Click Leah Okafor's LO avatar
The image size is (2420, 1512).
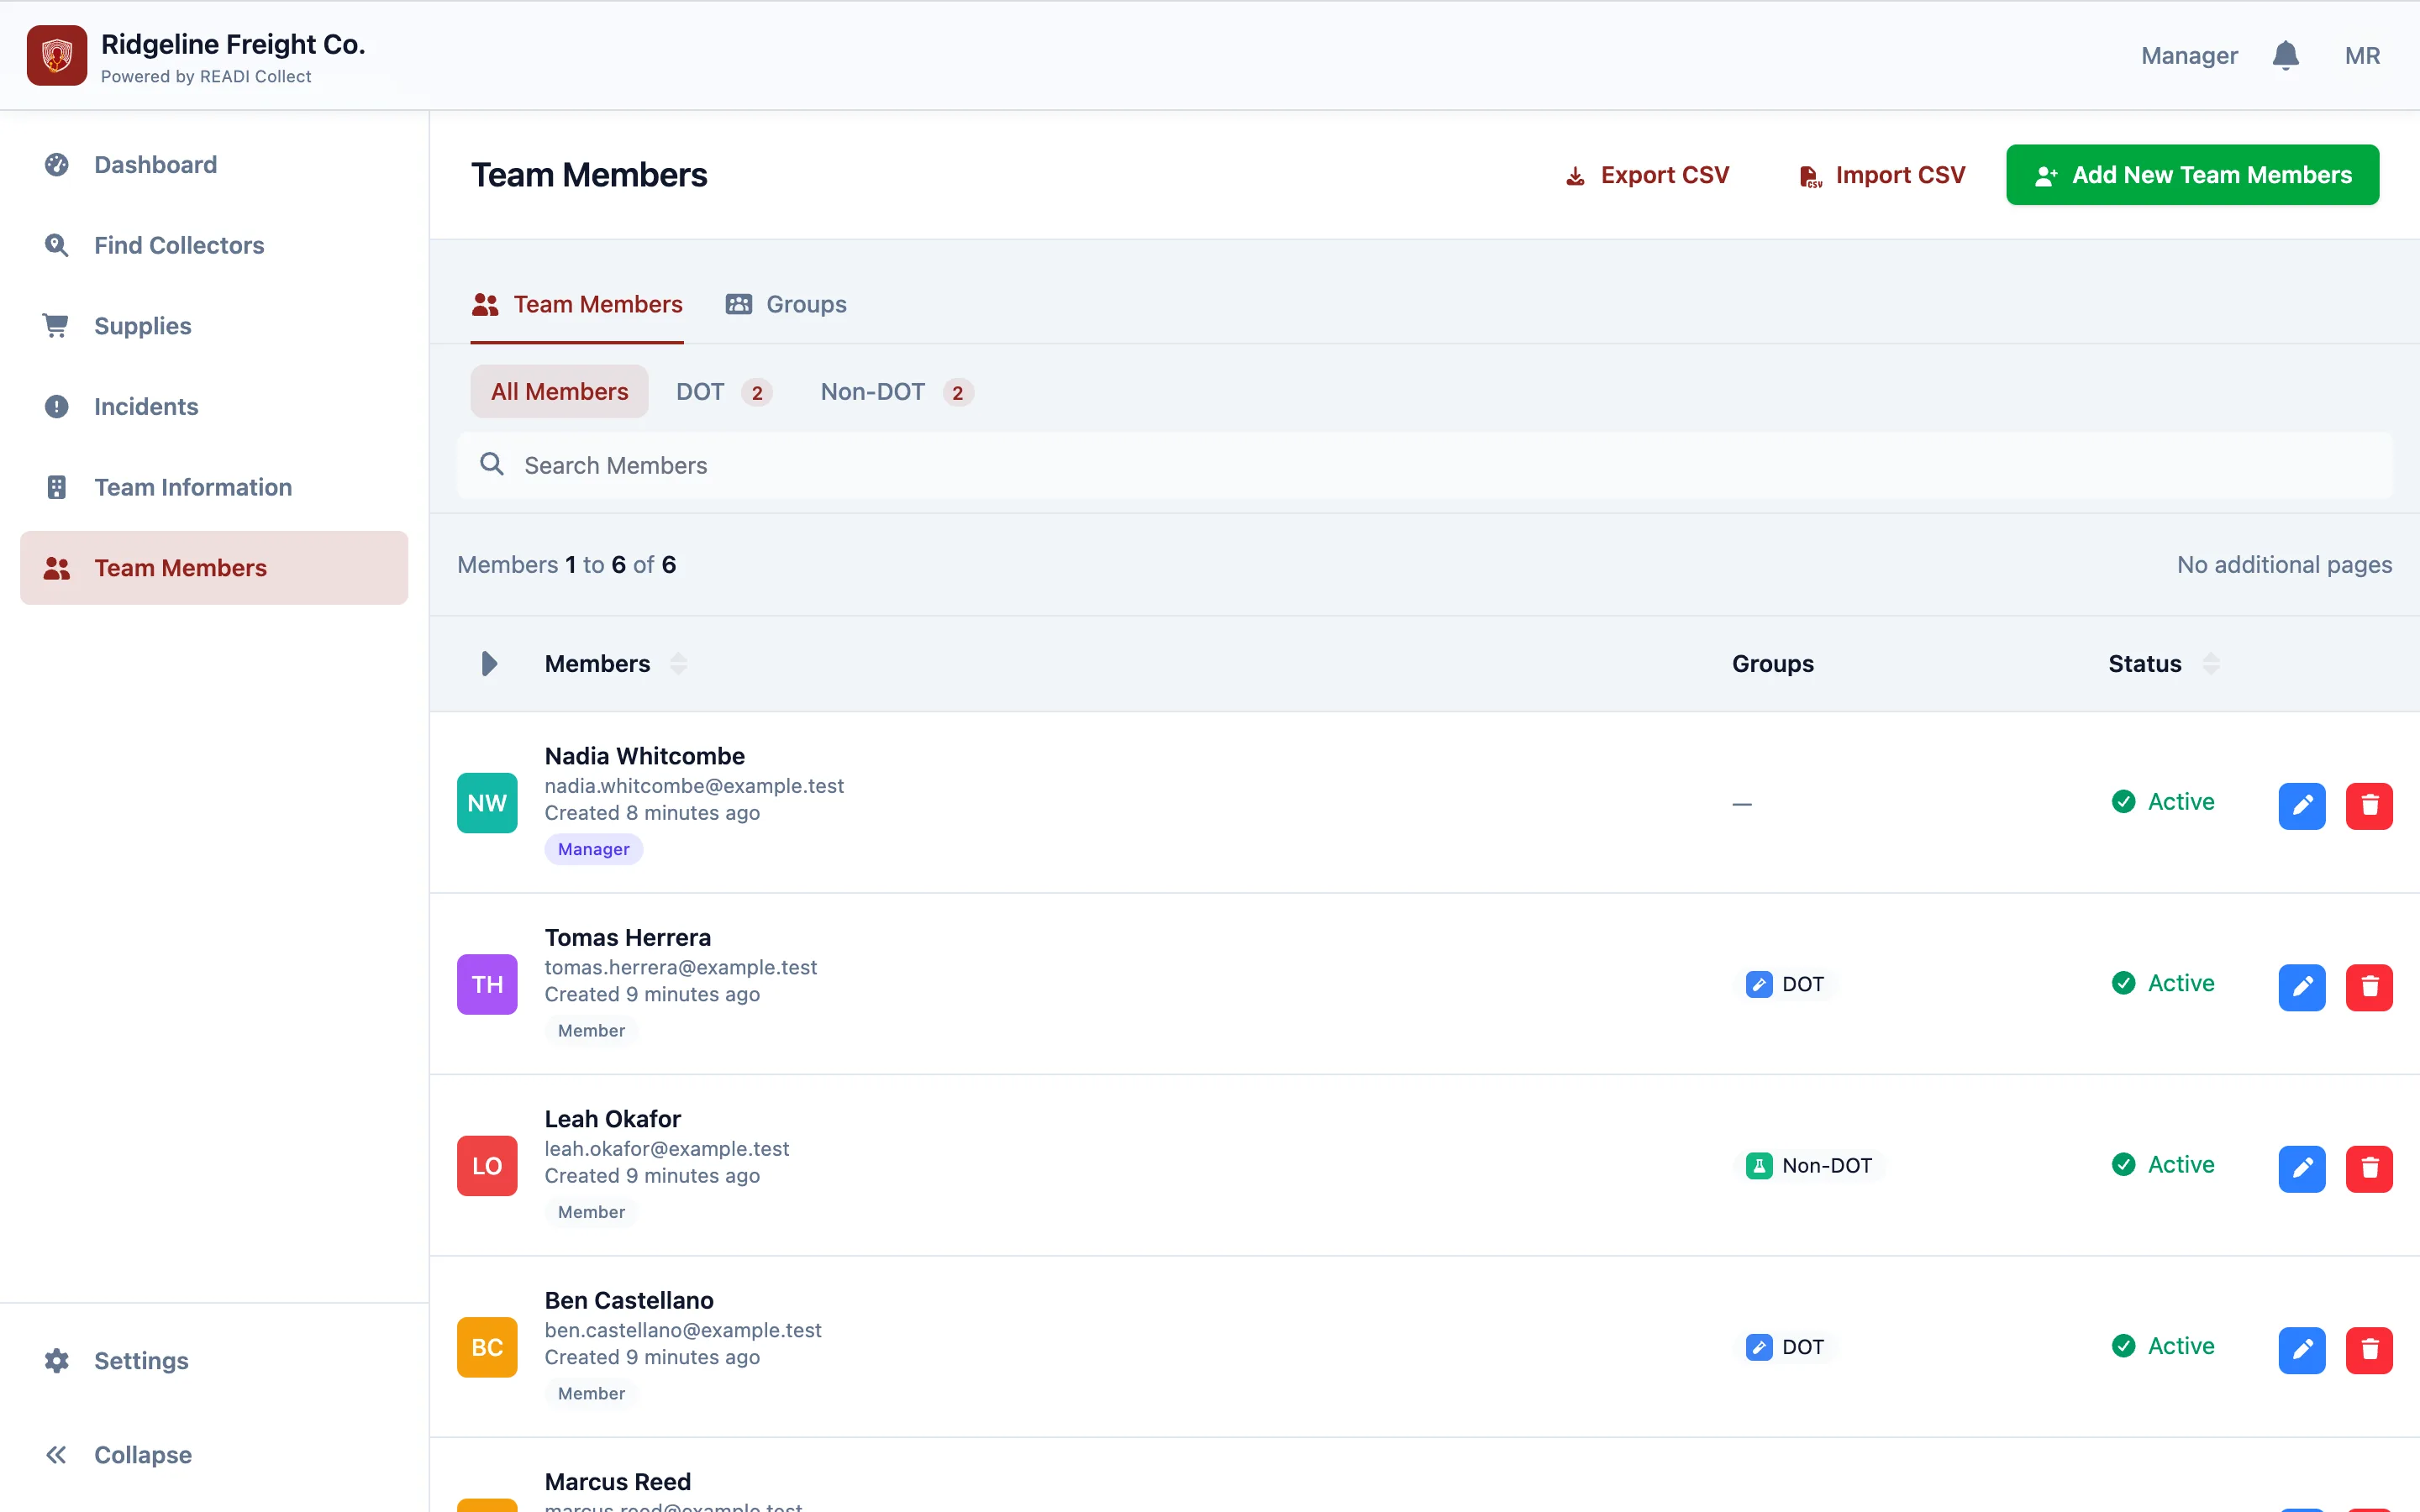[487, 1165]
